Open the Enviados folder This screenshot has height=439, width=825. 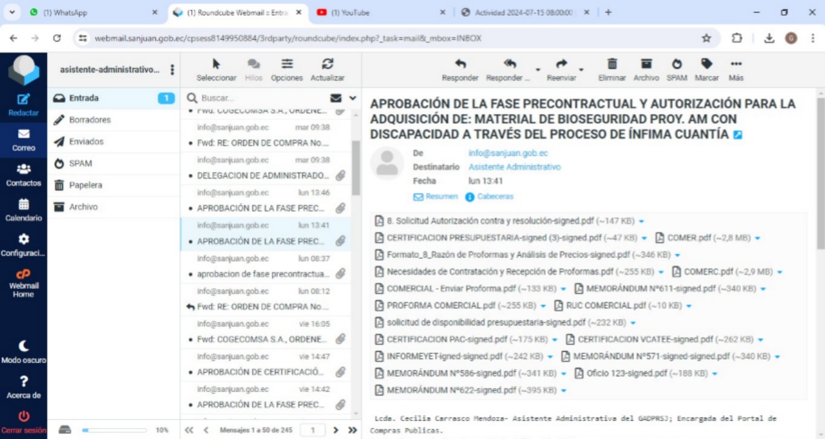(86, 141)
